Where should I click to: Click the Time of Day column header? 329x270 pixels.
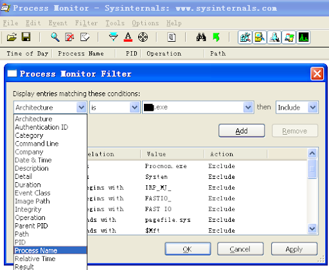click(x=27, y=53)
